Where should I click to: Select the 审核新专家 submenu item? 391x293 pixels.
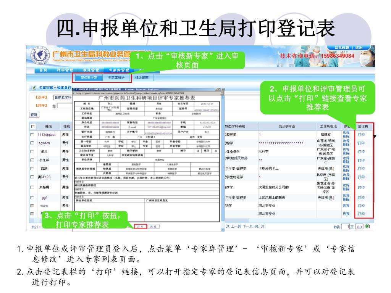(89, 78)
